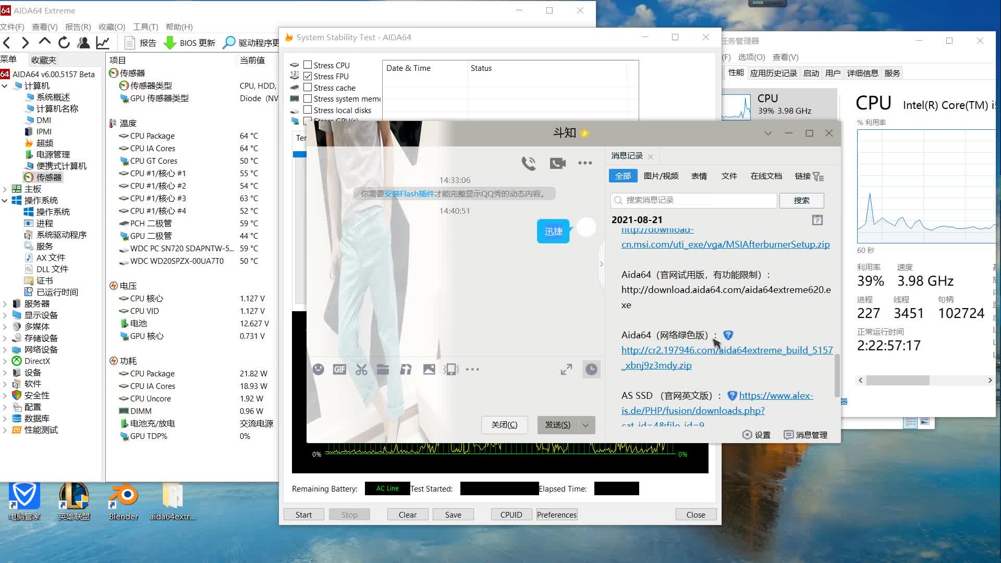
Task: Enable the Stress cache checkbox
Action: 308,88
